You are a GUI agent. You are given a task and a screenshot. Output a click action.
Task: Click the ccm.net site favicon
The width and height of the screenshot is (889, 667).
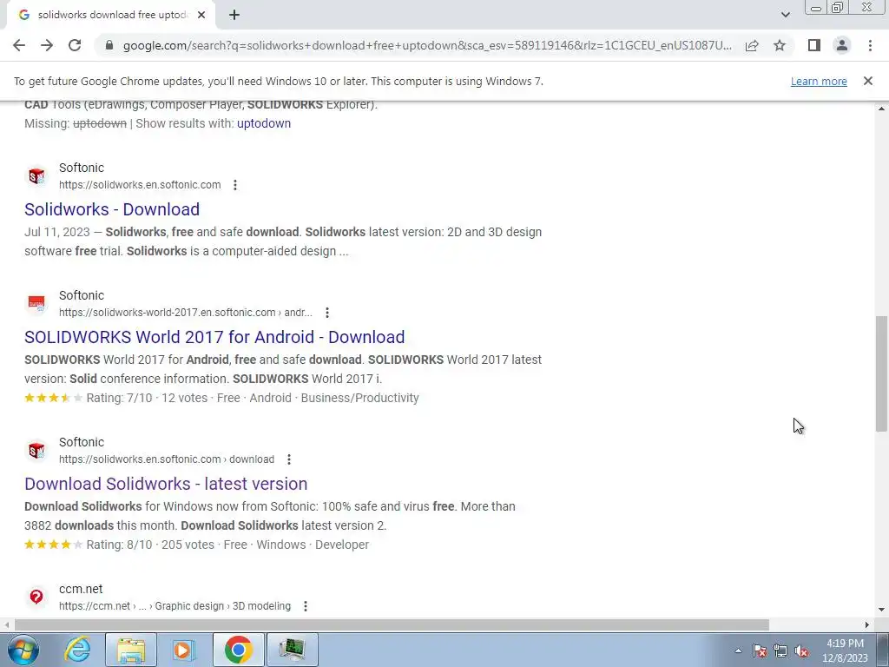36,597
